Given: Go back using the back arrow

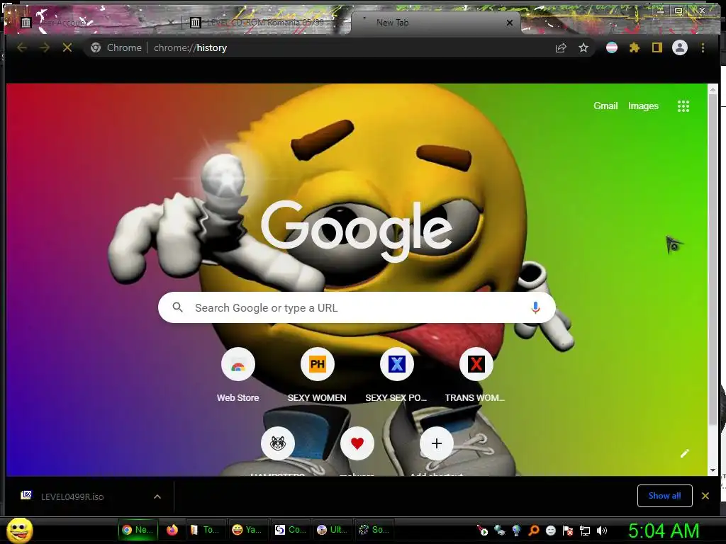Looking at the screenshot, I should pos(22,47).
